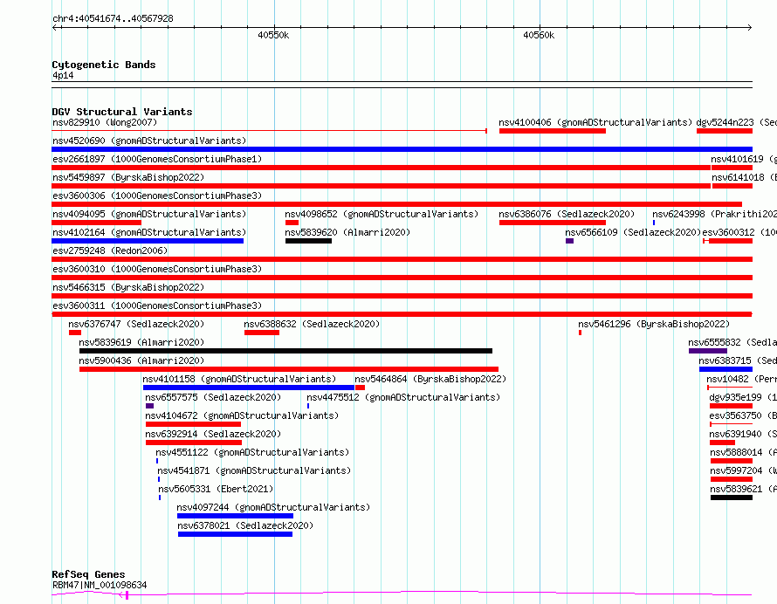Click esv2661897 (1000GenomesConsortiumPhase1) label

pos(157,159)
